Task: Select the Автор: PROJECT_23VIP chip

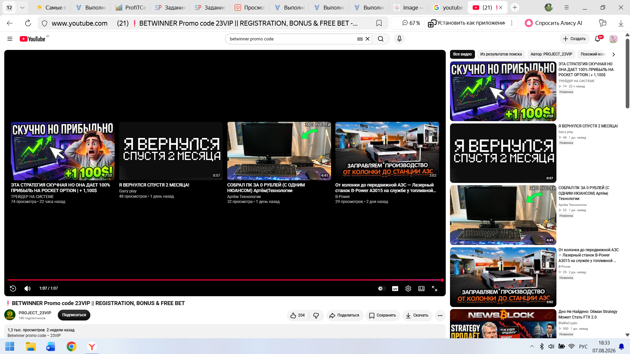Action: tap(551, 54)
